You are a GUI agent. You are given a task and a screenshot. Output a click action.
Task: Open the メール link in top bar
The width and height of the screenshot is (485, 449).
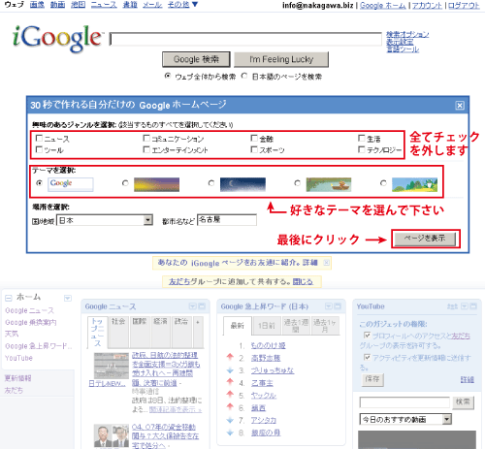pos(152,5)
